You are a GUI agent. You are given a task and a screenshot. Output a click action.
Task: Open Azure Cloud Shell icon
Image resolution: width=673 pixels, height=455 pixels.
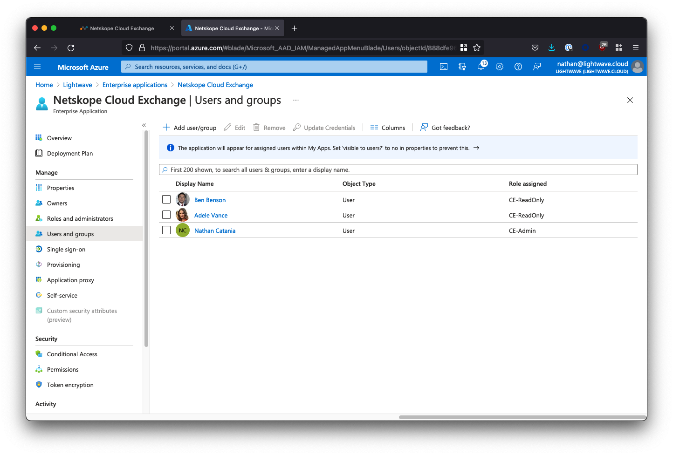pyautogui.click(x=444, y=67)
